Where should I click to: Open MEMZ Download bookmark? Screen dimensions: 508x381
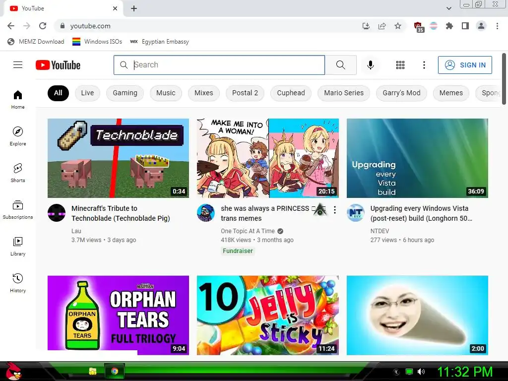tap(36, 42)
